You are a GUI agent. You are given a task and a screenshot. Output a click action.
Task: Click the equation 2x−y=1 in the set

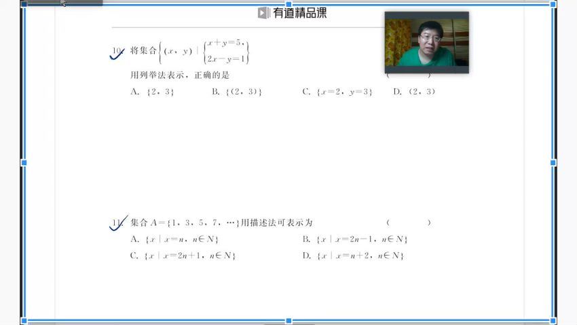[x=225, y=59]
